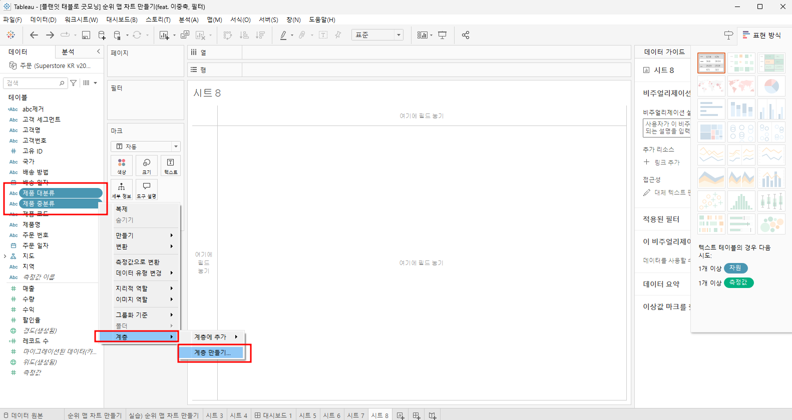Open the Text (텍스트) mark card
The width and height of the screenshot is (792, 420).
pos(171,165)
